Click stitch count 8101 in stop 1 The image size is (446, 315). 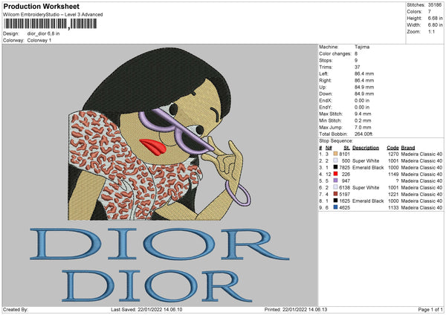pyautogui.click(x=344, y=154)
